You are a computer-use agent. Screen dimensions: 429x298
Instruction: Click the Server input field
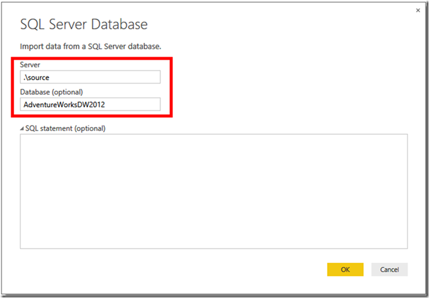click(x=90, y=77)
